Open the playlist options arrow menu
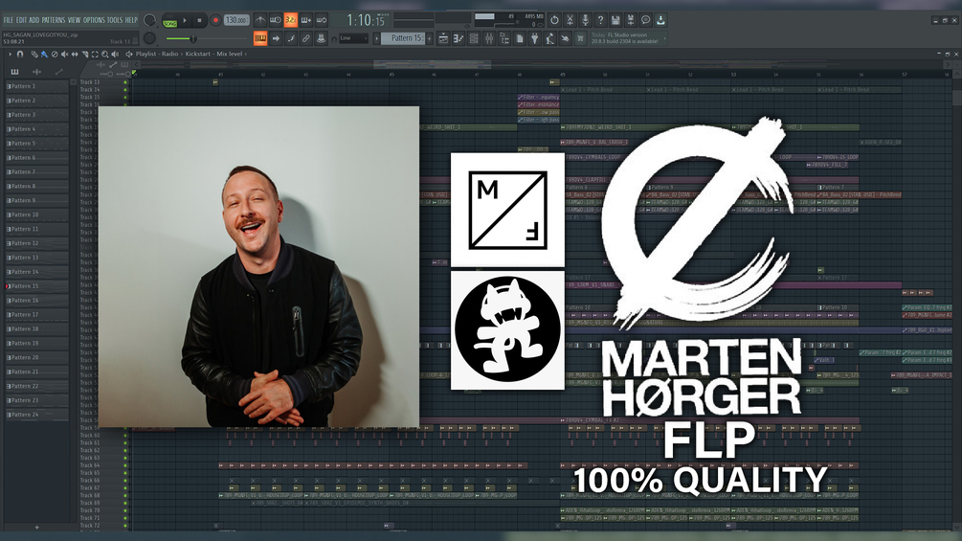This screenshot has height=541, width=962. click(10, 54)
